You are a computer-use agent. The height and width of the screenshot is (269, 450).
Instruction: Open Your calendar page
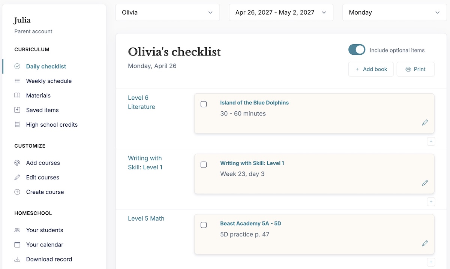coord(45,245)
